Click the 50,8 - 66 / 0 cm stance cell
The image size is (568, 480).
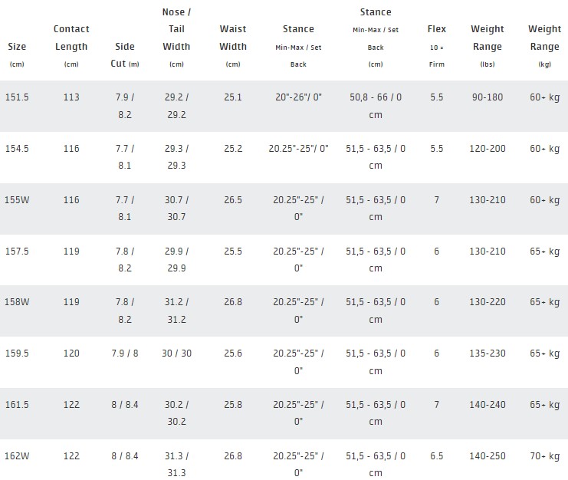coord(376,106)
